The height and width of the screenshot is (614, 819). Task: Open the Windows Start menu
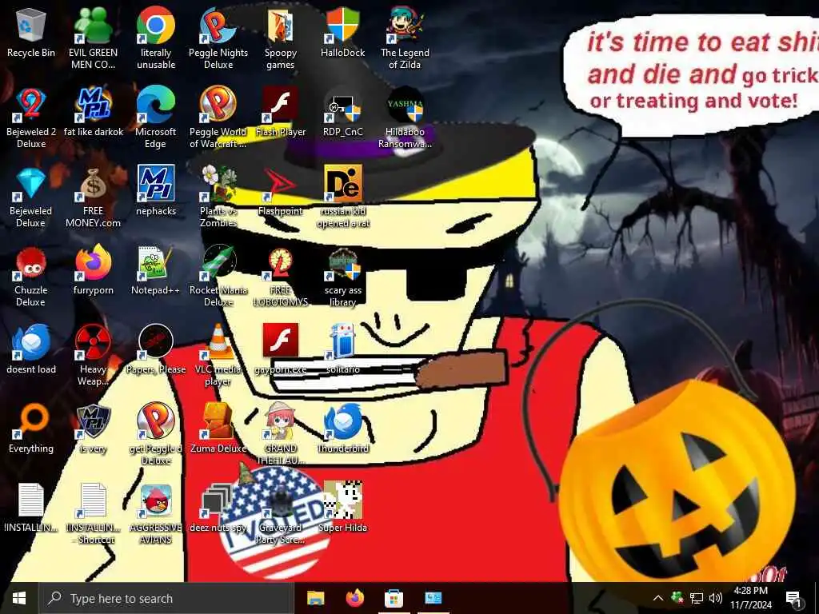tap(19, 598)
